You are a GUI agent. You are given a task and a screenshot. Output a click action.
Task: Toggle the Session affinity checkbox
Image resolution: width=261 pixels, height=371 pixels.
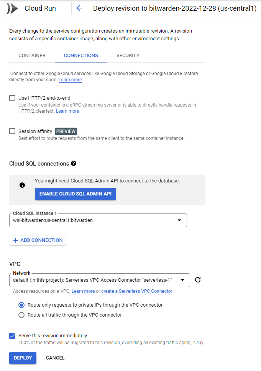pyautogui.click(x=12, y=131)
